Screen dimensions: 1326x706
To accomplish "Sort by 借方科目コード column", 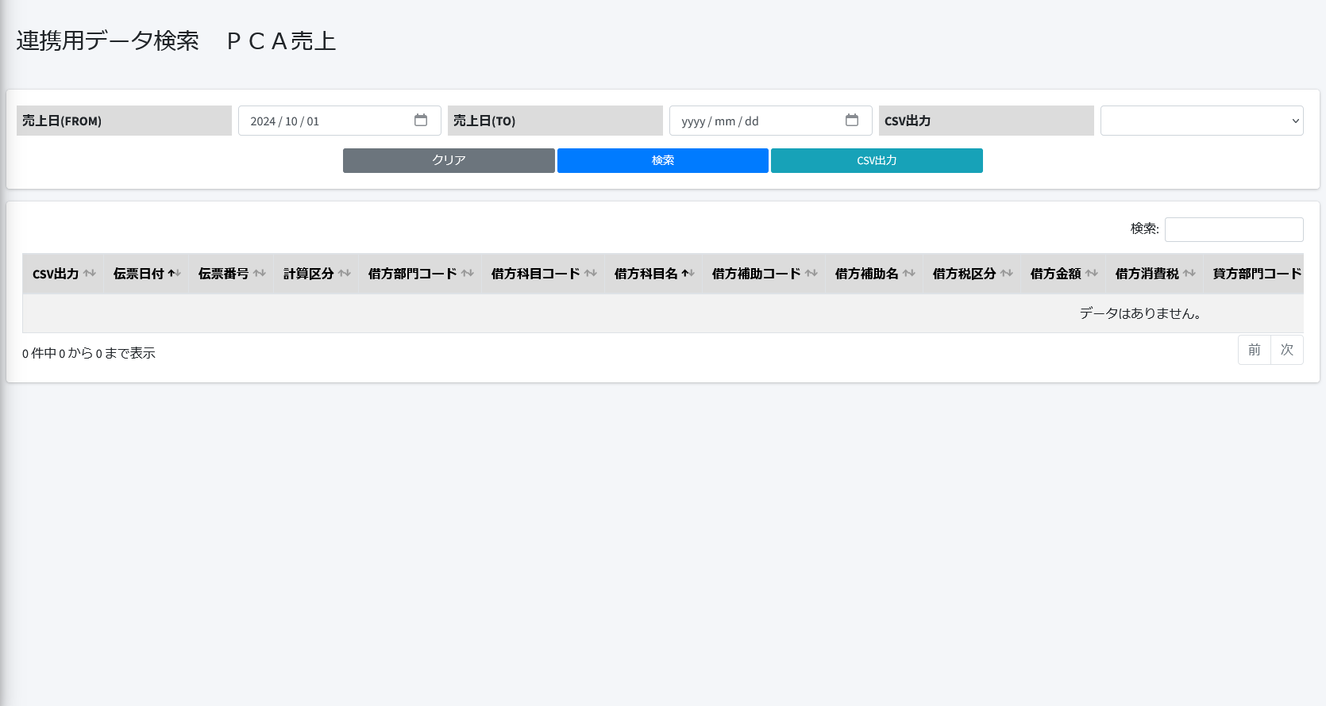I will click(x=543, y=274).
